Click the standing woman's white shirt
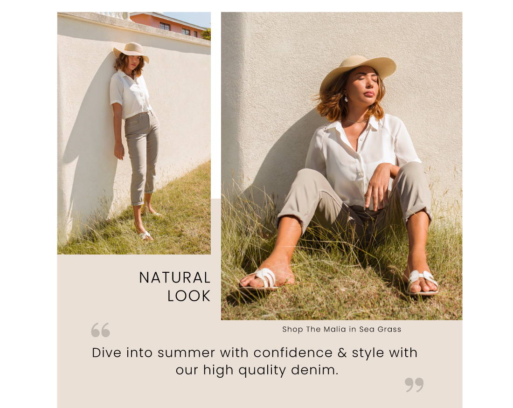The height and width of the screenshot is (408, 513). coord(130,94)
